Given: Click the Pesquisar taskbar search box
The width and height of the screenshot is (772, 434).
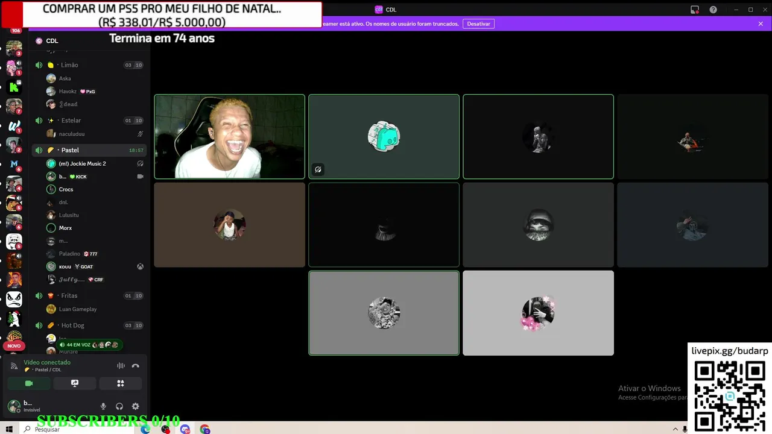Looking at the screenshot, I should (78, 429).
